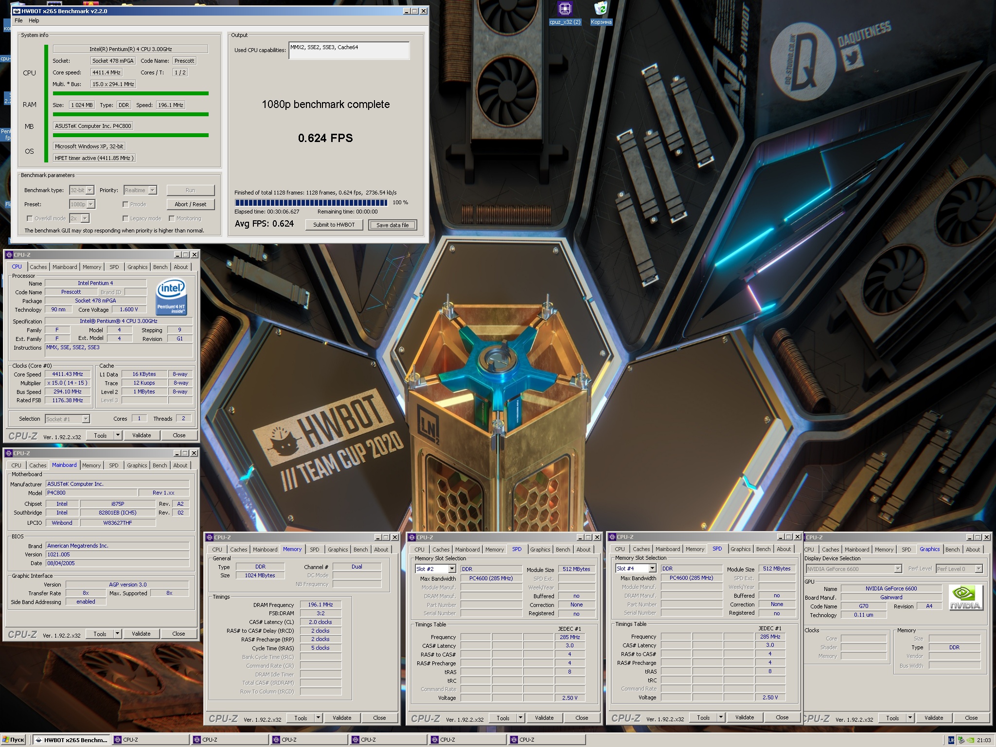
Task: Open the cpuz_x32 (2) desktop icon
Action: 565,13
